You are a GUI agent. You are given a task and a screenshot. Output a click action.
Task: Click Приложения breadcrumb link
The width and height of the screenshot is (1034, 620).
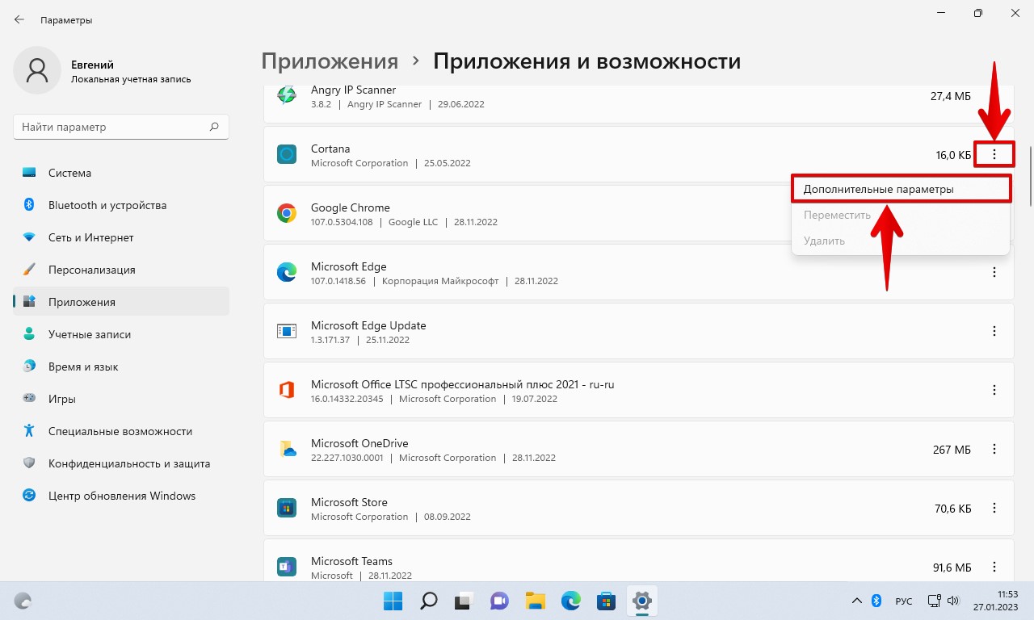click(x=330, y=61)
